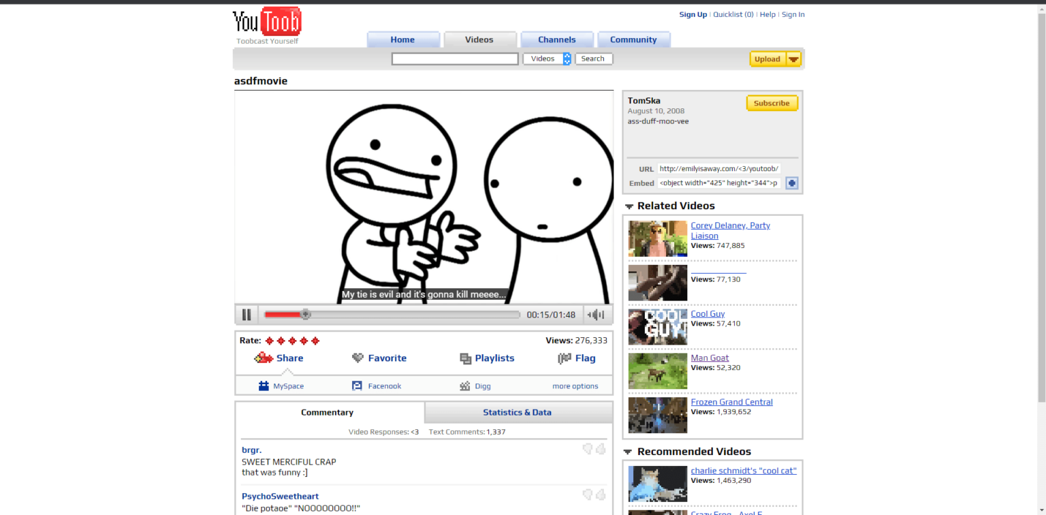Rate the video with the fifth star

(315, 341)
